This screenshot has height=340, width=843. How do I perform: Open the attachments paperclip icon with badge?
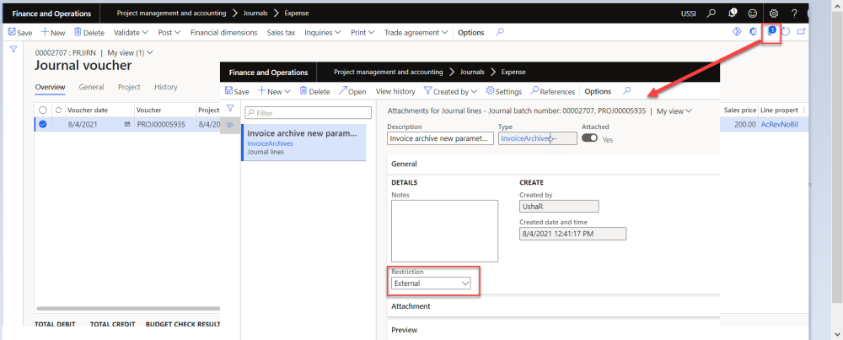pyautogui.click(x=771, y=32)
